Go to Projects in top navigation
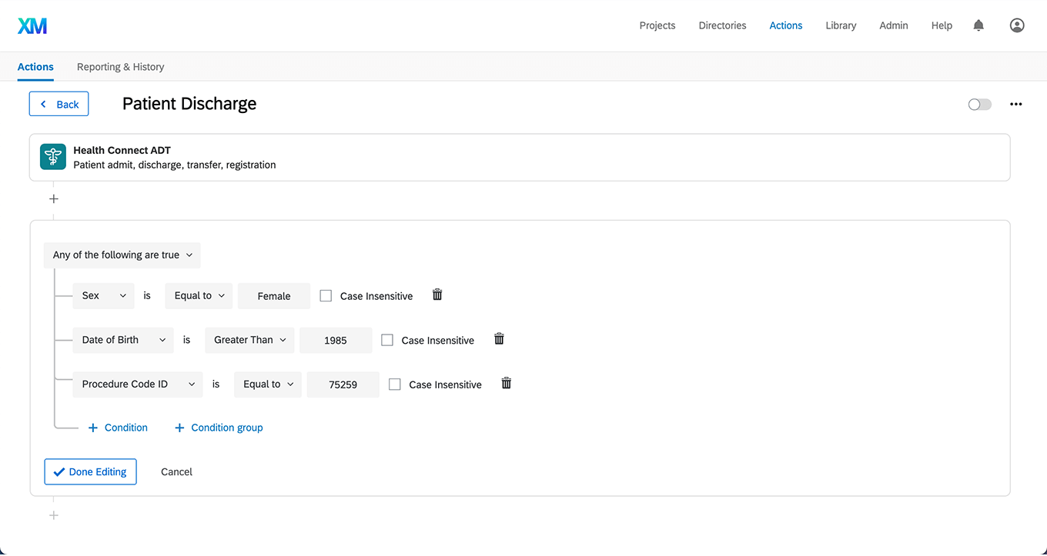 point(657,25)
